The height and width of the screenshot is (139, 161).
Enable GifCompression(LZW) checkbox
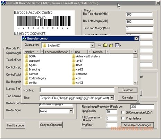tap(122, 112)
